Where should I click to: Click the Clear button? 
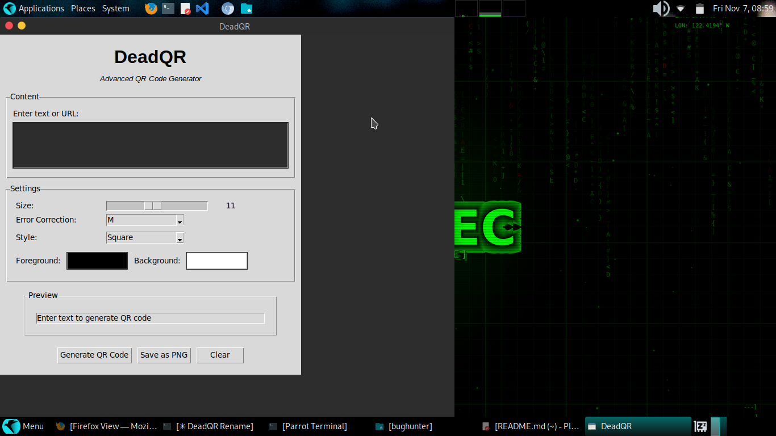point(220,355)
